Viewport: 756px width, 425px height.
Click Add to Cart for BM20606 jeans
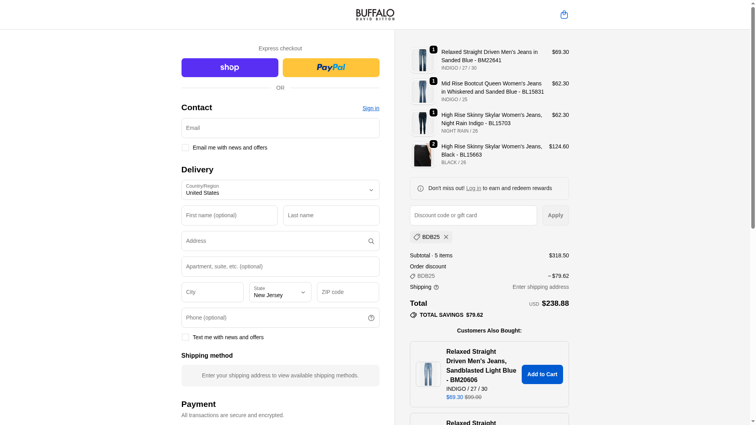click(x=542, y=374)
